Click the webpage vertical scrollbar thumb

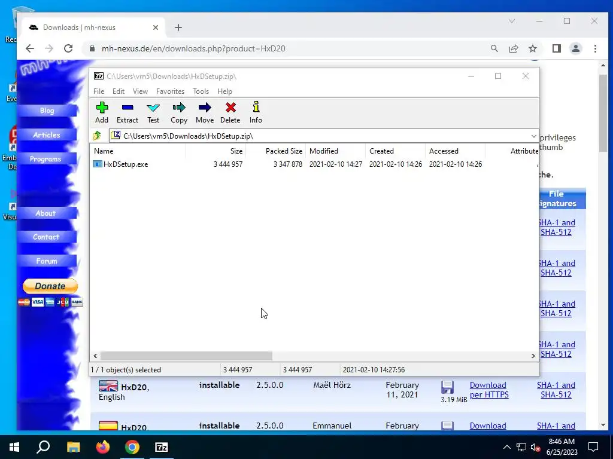[603, 112]
